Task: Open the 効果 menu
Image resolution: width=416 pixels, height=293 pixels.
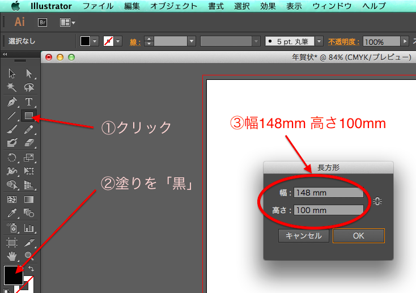Action: [x=268, y=6]
